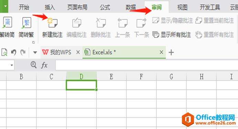Switch to 开发工具 tab
The image size is (238, 129).
[210, 7]
